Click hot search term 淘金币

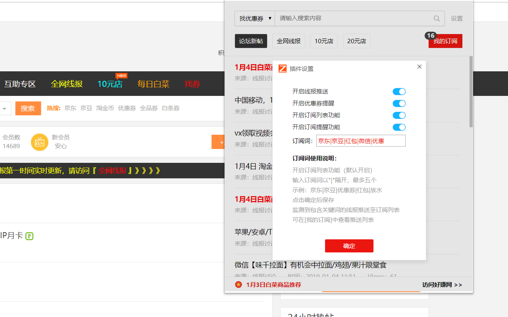point(105,108)
